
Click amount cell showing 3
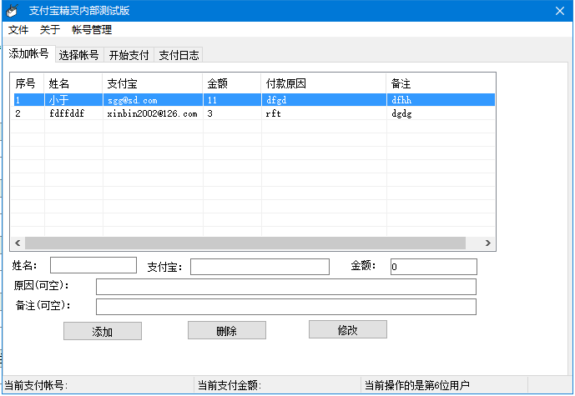[232, 113]
